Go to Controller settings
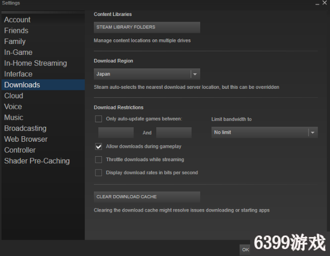The width and height of the screenshot is (330, 256). coord(43,150)
